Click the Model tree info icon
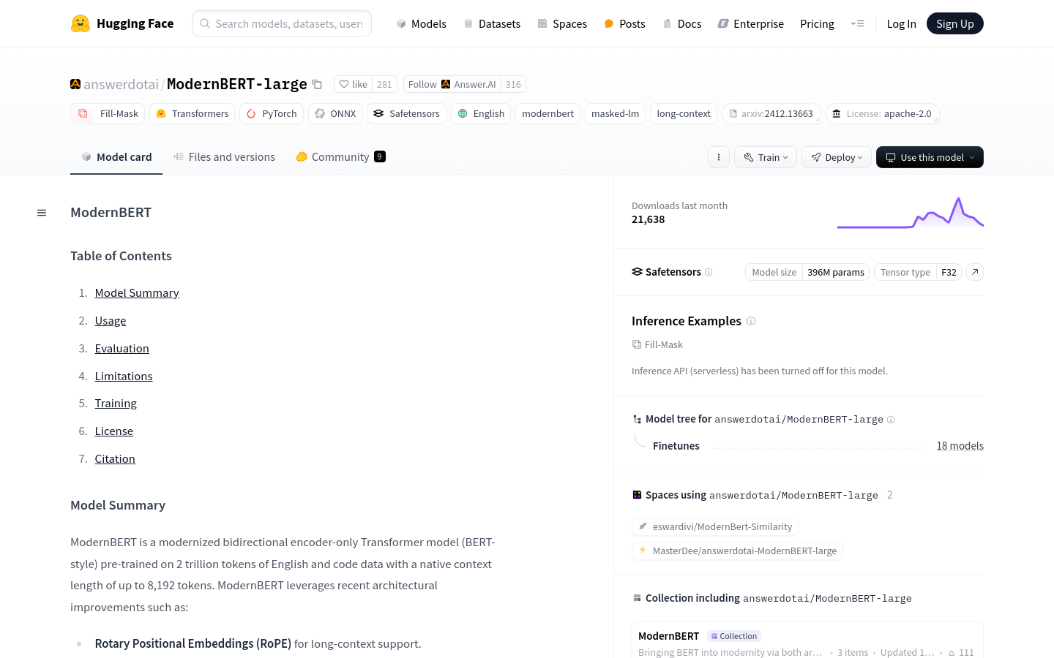Screen dimensions: 1054x658 click(x=891, y=420)
